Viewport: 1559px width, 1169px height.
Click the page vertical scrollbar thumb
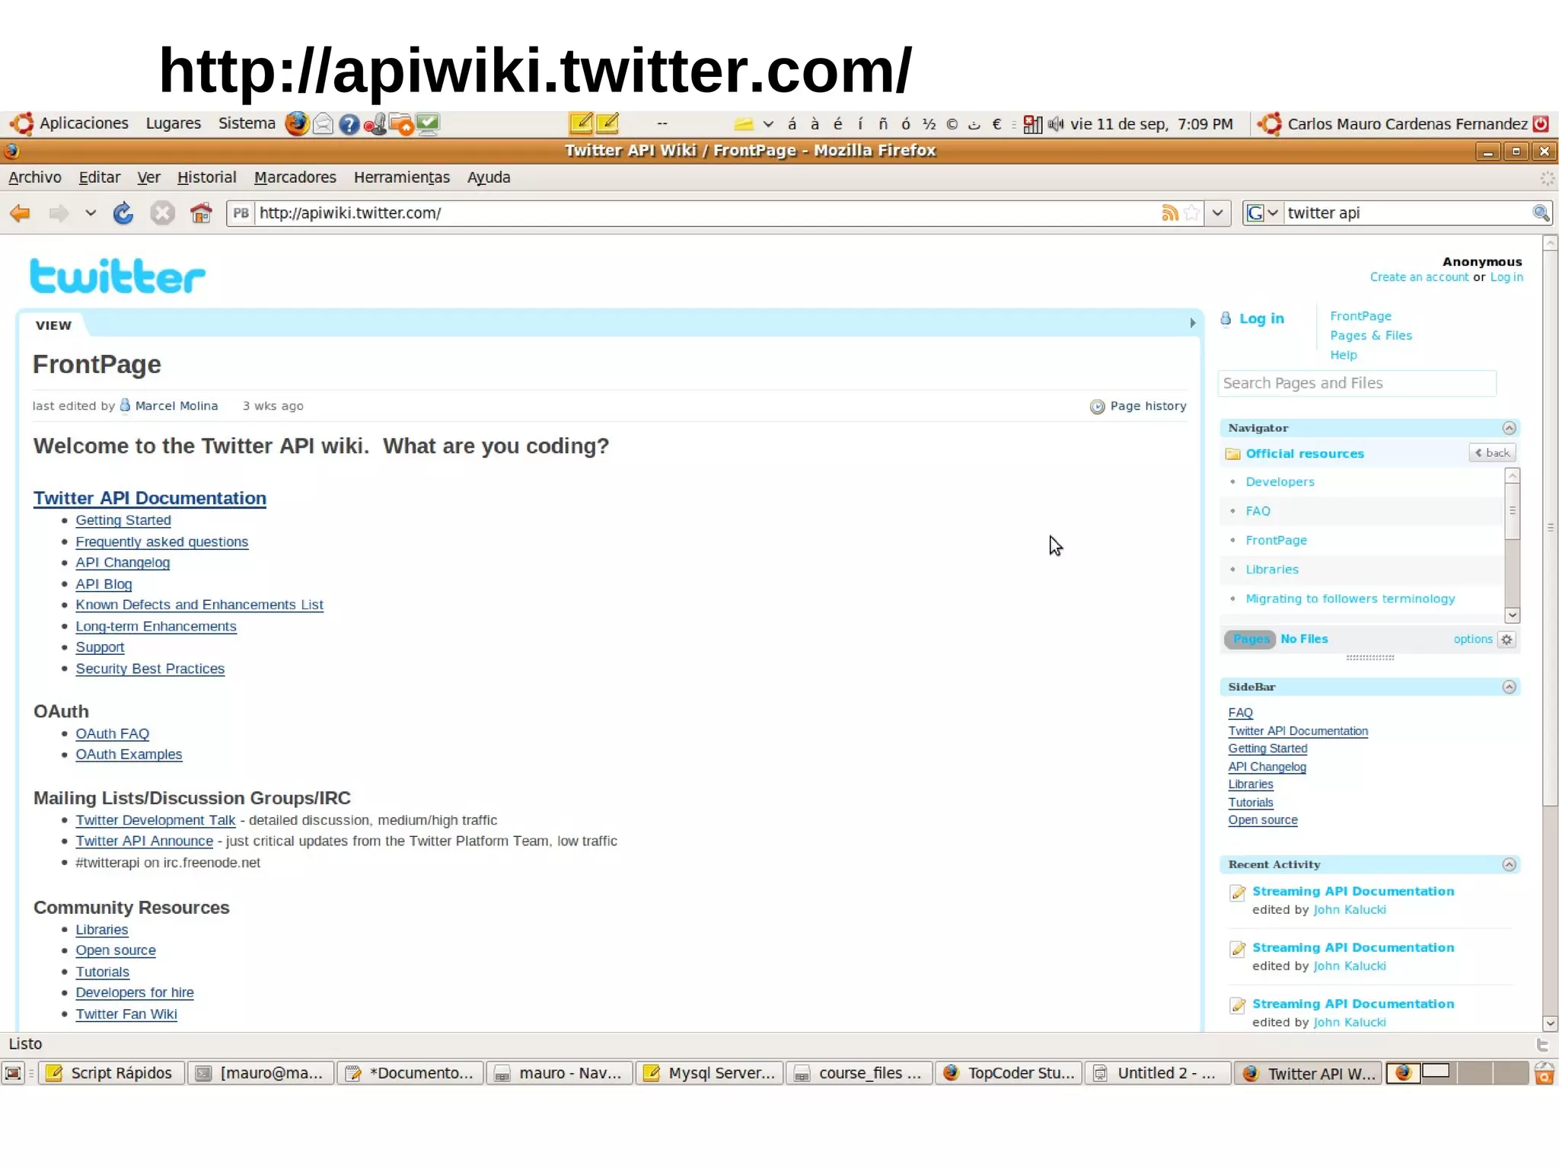[x=1550, y=529]
